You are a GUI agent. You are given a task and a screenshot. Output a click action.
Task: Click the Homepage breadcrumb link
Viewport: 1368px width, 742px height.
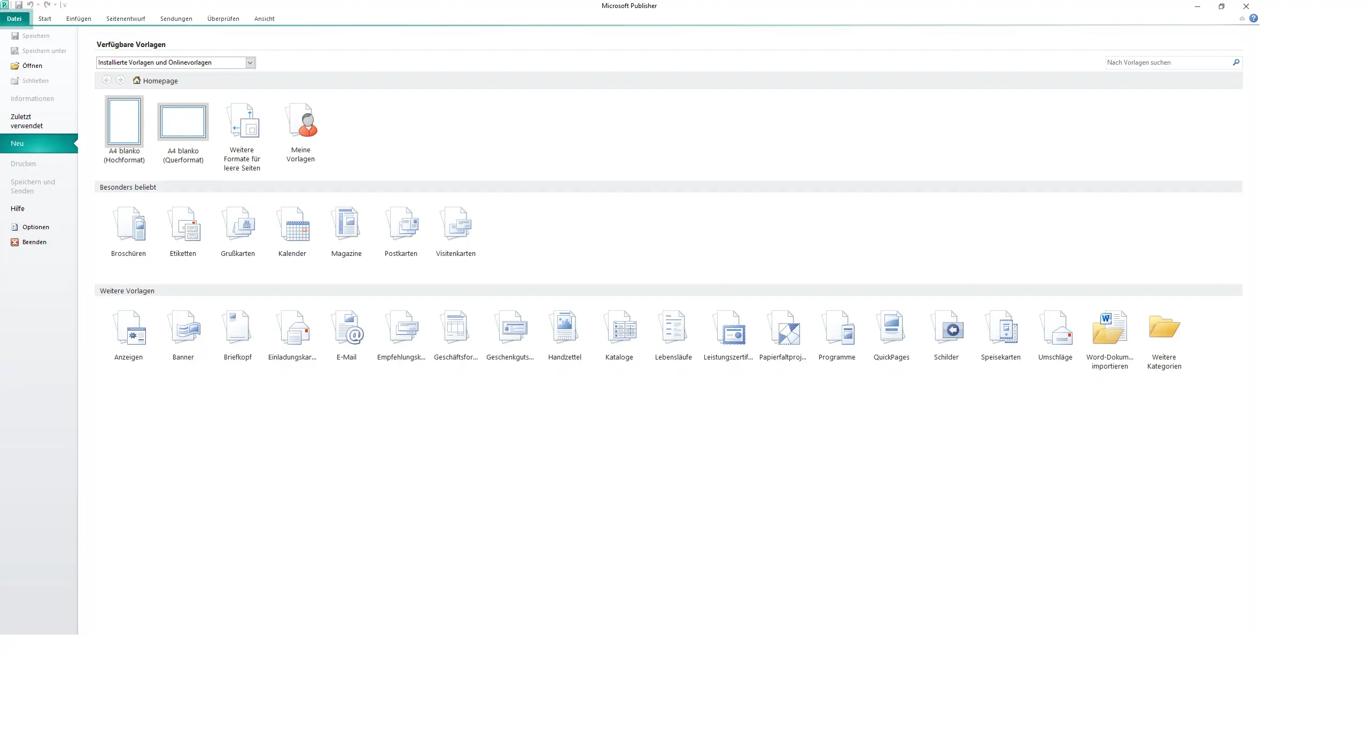(160, 81)
